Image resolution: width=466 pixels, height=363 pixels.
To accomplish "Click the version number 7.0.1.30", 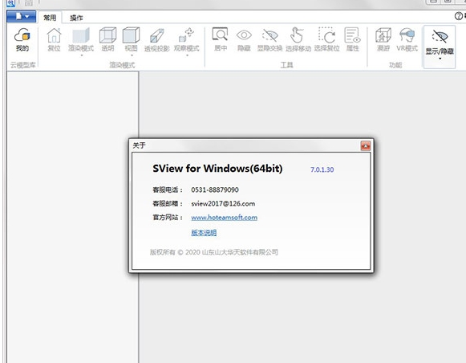I will click(322, 169).
